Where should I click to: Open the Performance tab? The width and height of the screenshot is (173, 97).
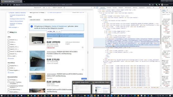click(128, 8)
